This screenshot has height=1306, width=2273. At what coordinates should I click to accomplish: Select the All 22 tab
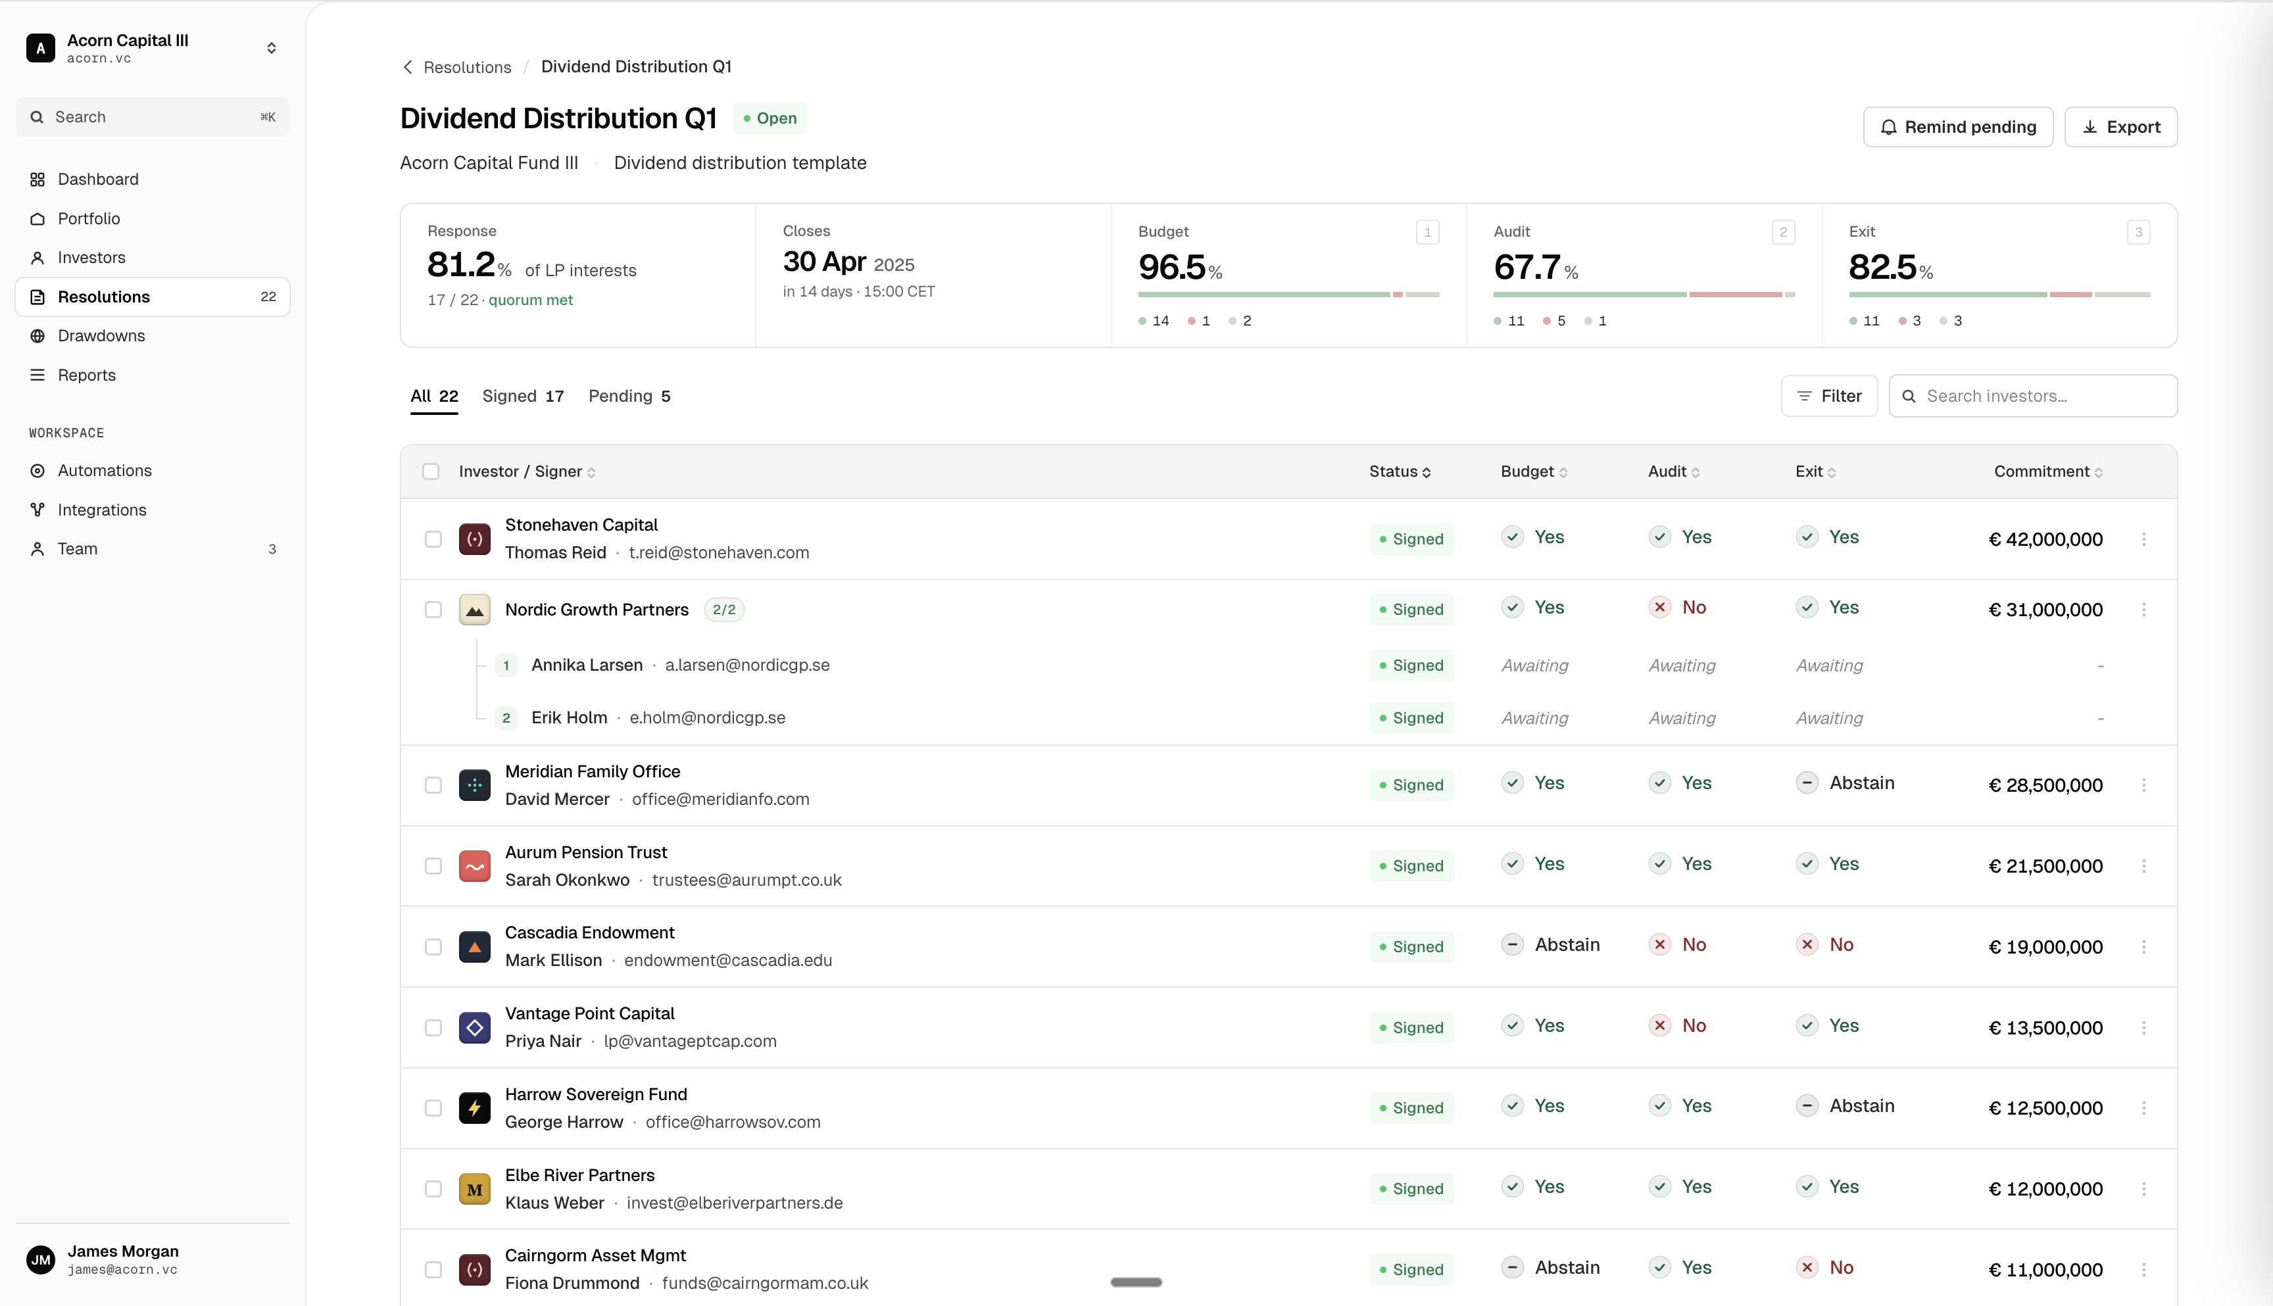[434, 397]
